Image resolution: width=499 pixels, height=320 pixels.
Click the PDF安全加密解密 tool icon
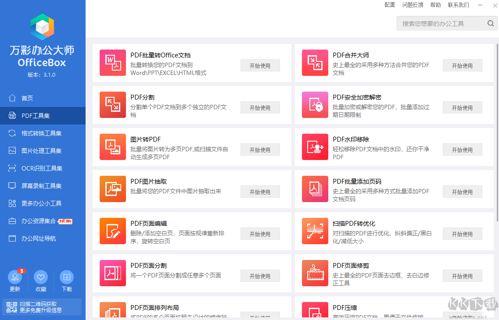coord(315,105)
